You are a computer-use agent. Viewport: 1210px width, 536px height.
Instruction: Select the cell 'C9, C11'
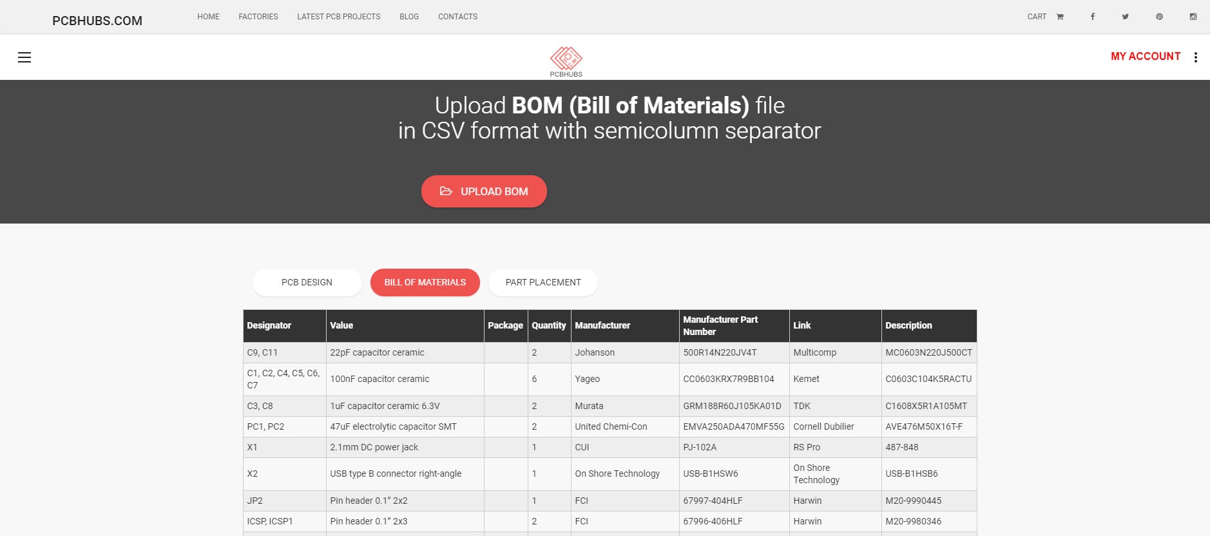click(285, 352)
